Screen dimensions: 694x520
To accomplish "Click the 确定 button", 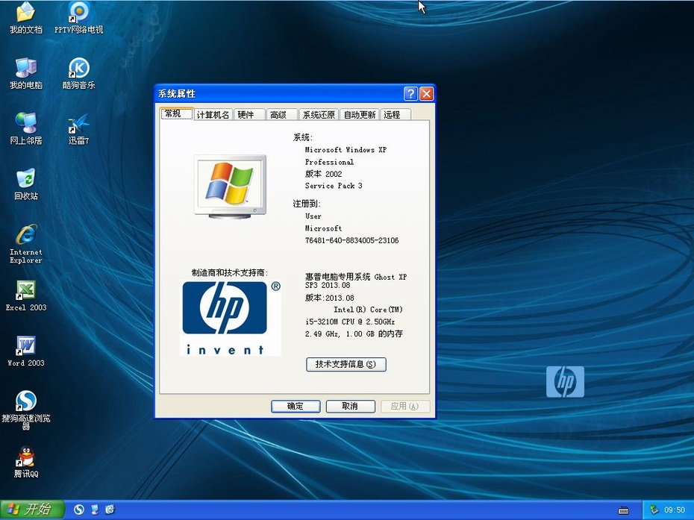I will [296, 407].
